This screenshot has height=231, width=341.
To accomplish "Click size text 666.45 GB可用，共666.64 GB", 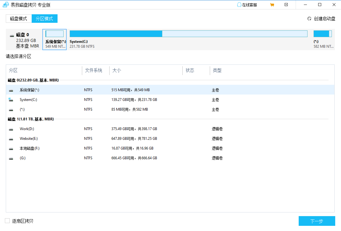I will point(134,158).
